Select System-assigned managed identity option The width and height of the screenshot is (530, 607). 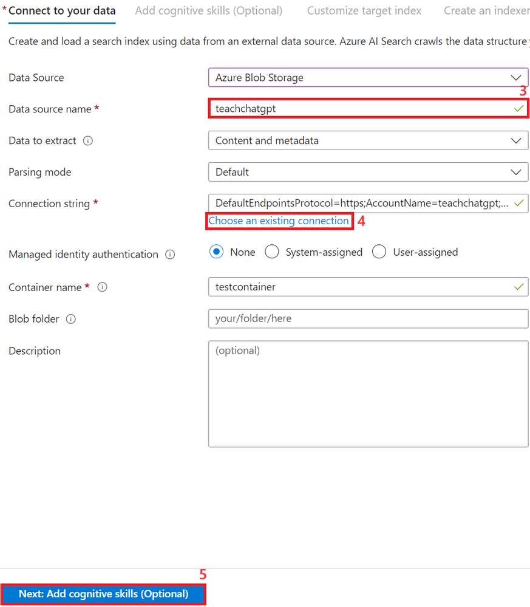click(x=272, y=252)
